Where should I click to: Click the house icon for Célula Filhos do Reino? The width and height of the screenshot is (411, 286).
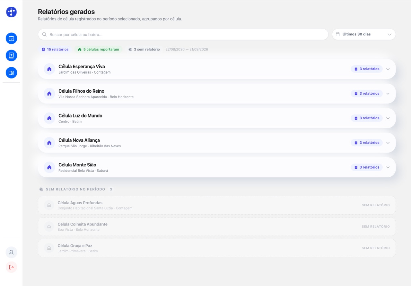pyautogui.click(x=49, y=94)
